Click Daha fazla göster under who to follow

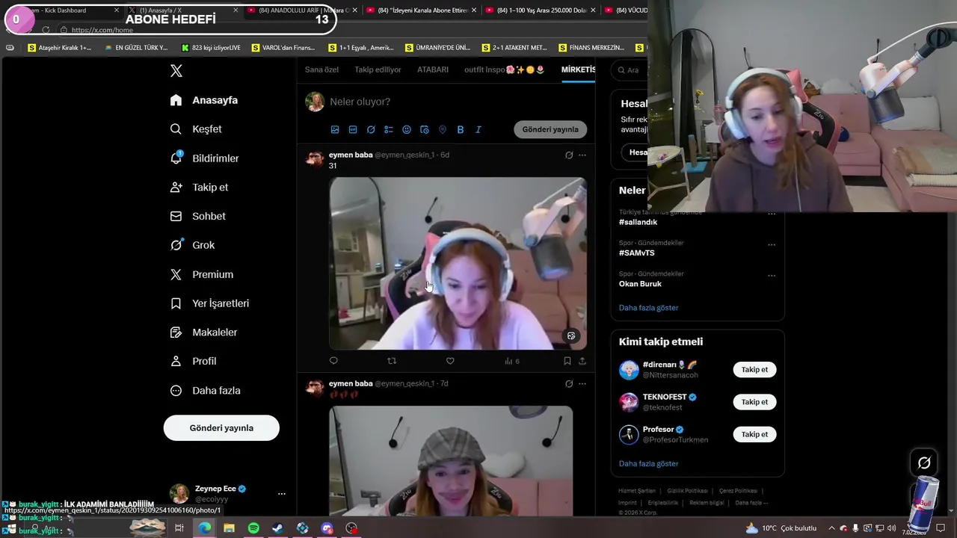[648, 464]
